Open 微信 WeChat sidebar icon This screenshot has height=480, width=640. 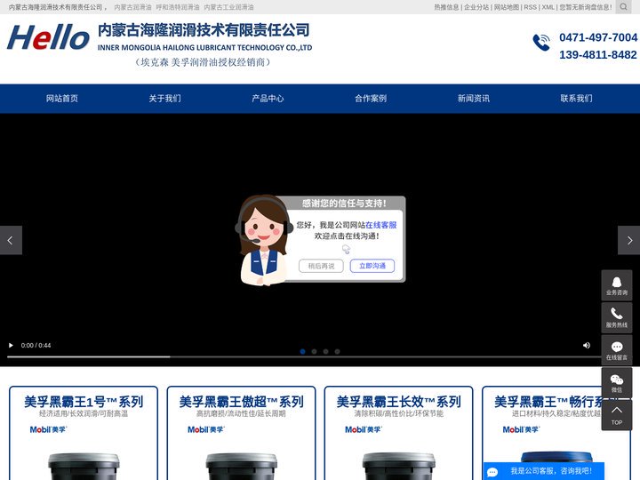tap(616, 383)
